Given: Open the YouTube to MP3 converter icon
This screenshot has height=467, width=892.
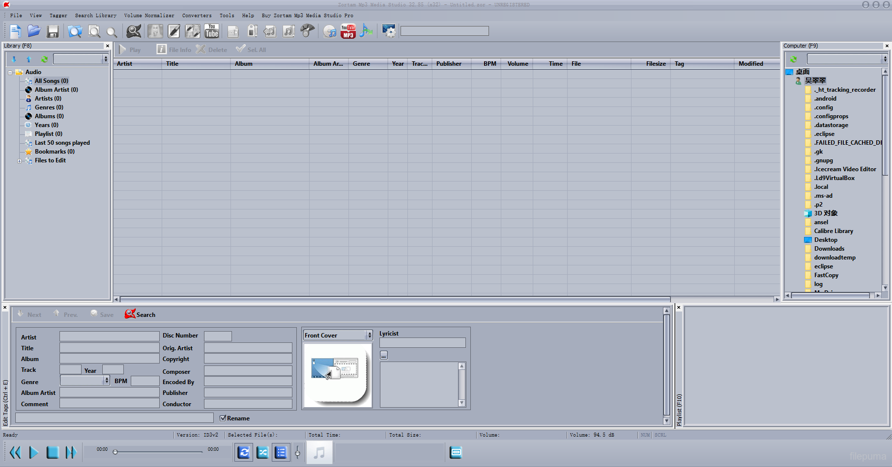Looking at the screenshot, I should coord(348,31).
